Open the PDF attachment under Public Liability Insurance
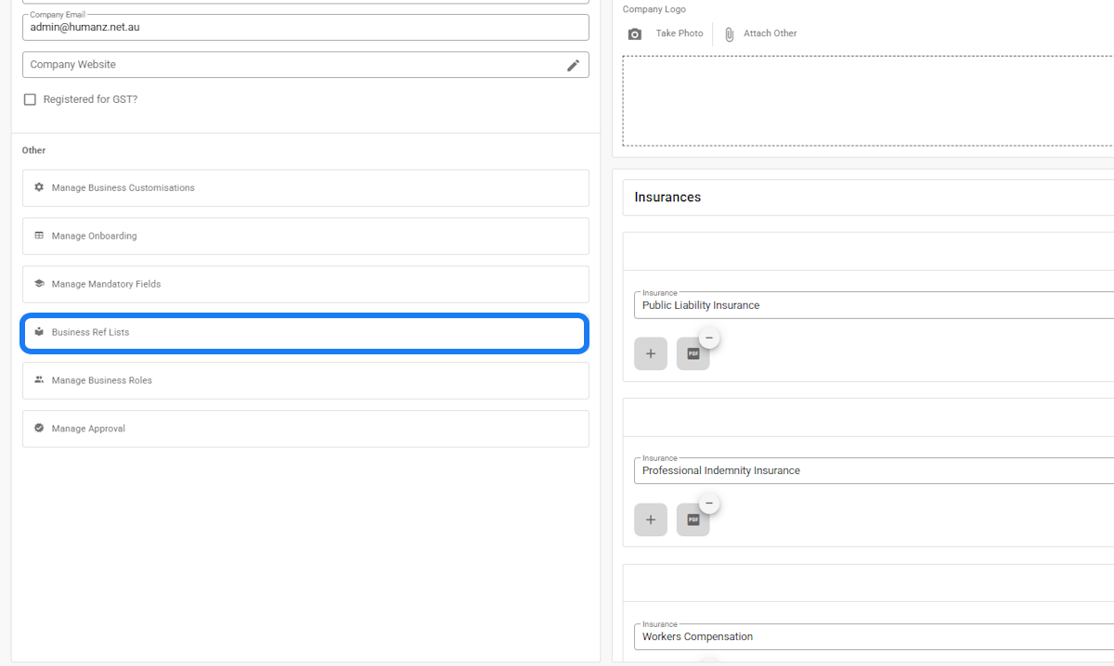The width and height of the screenshot is (1114, 666). [x=693, y=354]
